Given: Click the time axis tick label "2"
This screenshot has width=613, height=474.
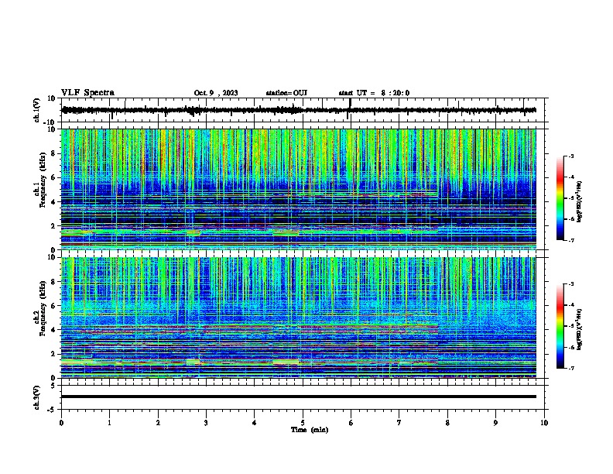Looking at the screenshot, I should tap(158, 423).
